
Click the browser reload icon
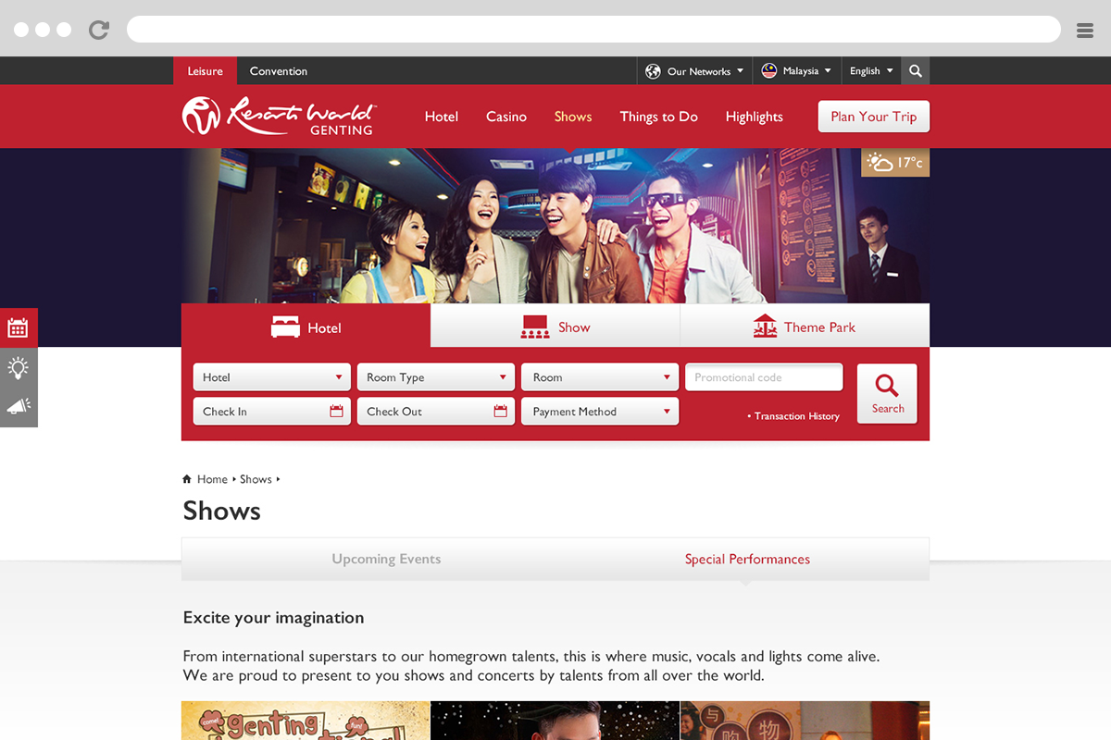tap(99, 30)
